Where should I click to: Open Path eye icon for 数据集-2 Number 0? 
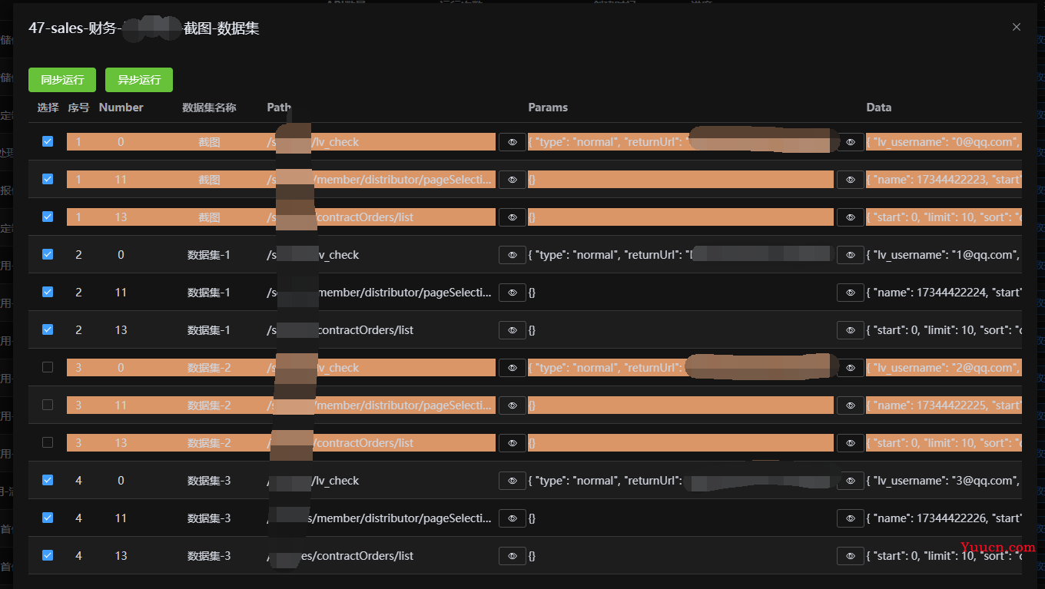pos(513,368)
